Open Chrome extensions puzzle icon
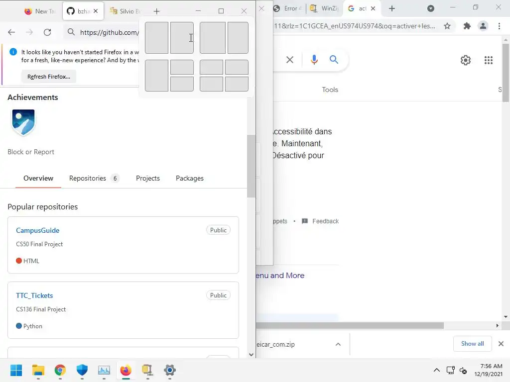Image resolution: width=510 pixels, height=382 pixels. (x=467, y=26)
